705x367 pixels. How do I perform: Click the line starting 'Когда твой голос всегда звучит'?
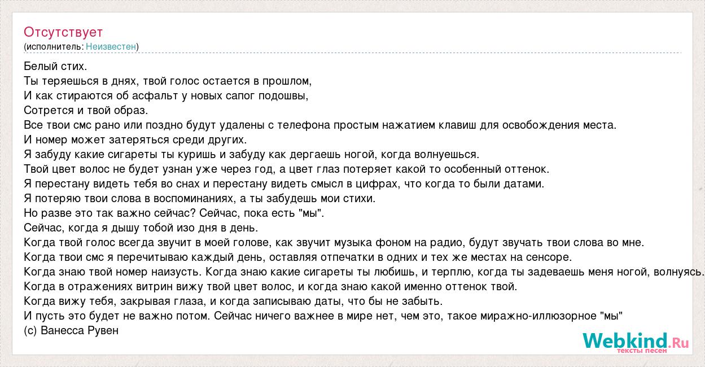334,242
